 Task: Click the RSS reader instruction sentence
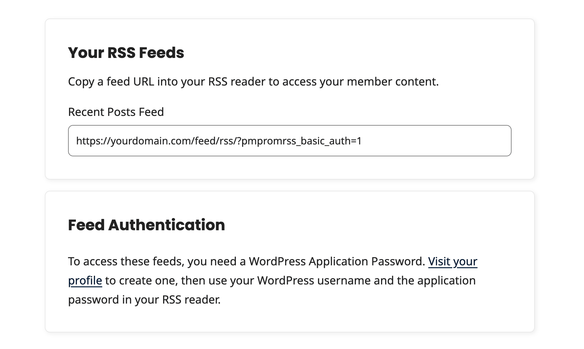coord(220,300)
